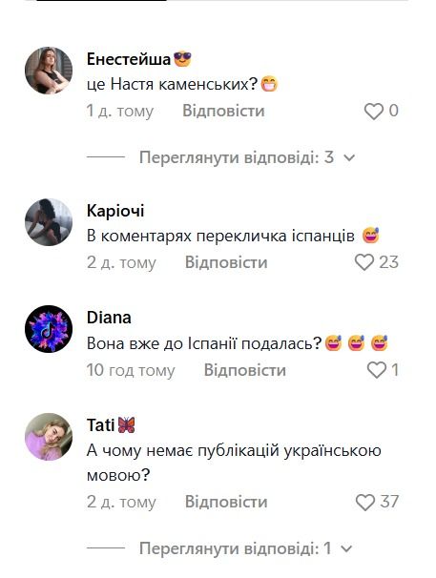The height and width of the screenshot is (578, 436).
Task: Expand 1 reply under Tati's comment
Action: 236,548
